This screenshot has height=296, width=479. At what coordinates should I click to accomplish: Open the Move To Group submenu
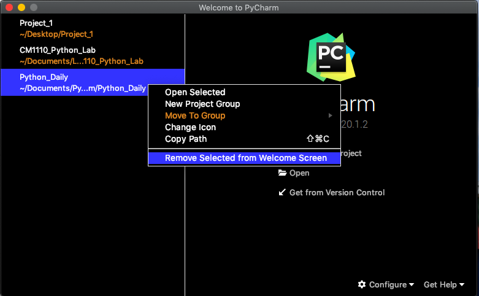click(244, 115)
